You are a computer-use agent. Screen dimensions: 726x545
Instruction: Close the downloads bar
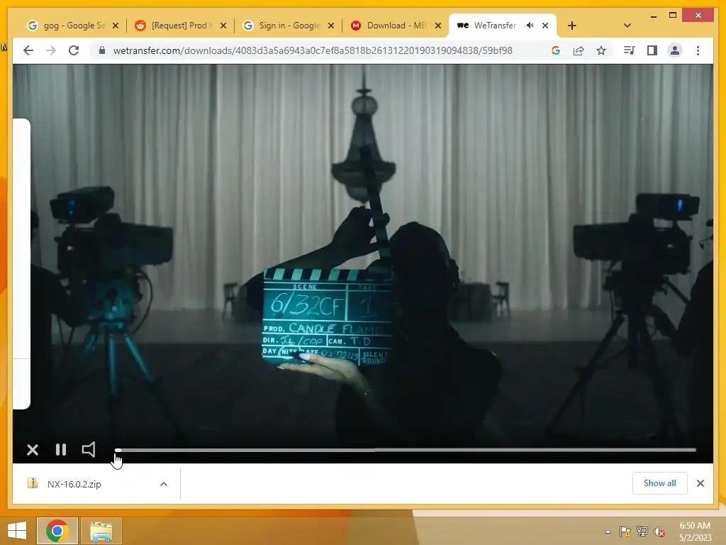click(x=700, y=483)
